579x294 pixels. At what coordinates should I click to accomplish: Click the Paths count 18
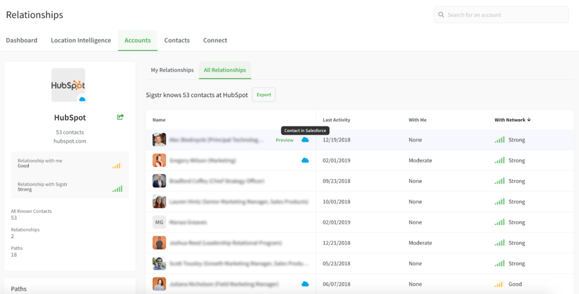pos(14,254)
